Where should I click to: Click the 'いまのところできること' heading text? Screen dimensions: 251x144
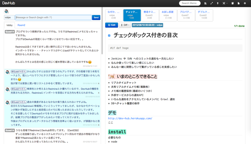click(x=137, y=76)
